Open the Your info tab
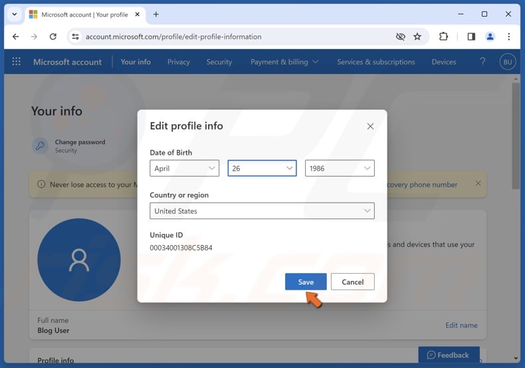This screenshot has height=368, width=525. coord(136,62)
